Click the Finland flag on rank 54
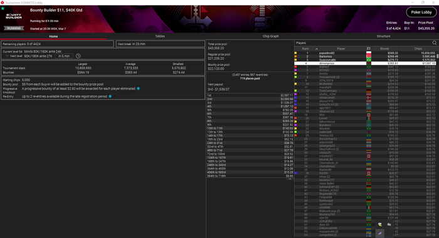Screen dimensions: 439x238 point(369,235)
